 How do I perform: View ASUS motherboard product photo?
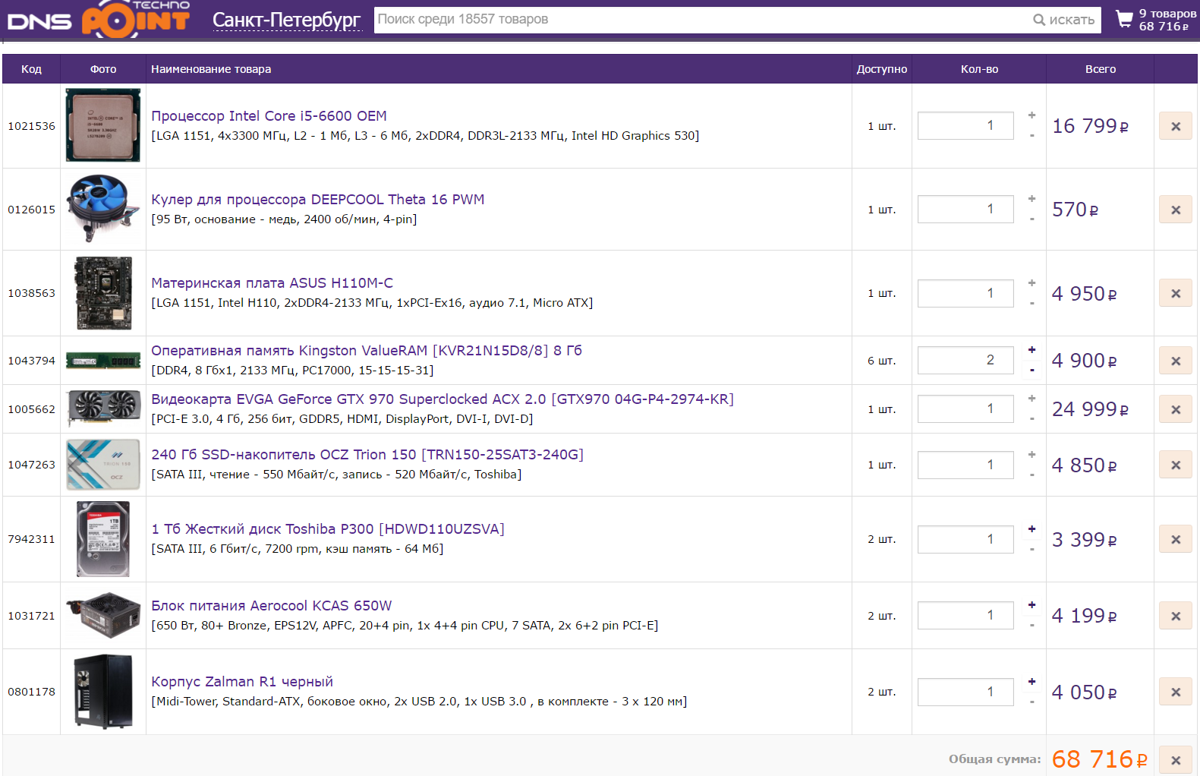(x=103, y=293)
